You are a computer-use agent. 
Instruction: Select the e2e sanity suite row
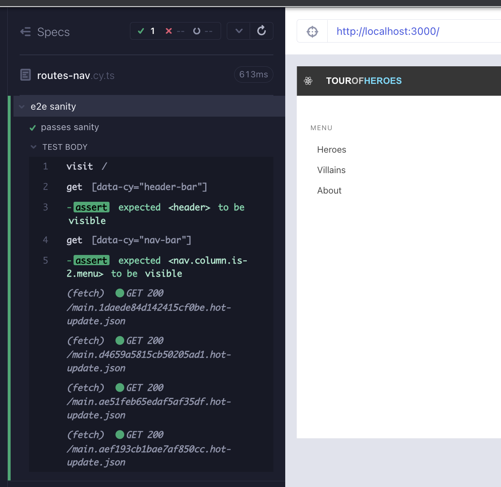point(149,106)
